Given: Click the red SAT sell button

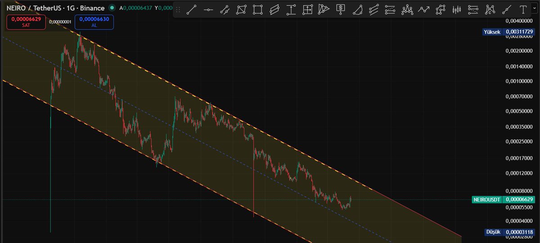Looking at the screenshot, I should click(x=26, y=22).
